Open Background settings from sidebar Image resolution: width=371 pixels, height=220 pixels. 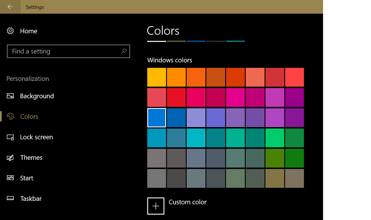tap(37, 96)
